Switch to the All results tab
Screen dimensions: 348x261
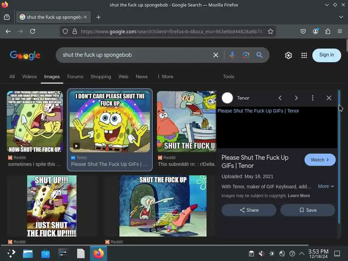tap(12, 76)
